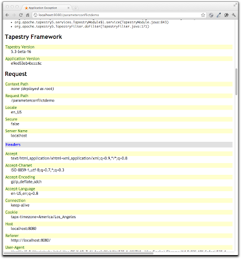Click the text/html,application/xhtml+xml value
241x259 pixels.
tap(69, 158)
